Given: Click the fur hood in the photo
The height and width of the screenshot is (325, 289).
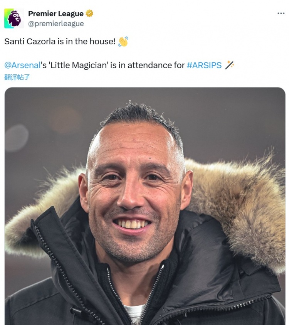Looking at the screenshot, I should [247, 200].
